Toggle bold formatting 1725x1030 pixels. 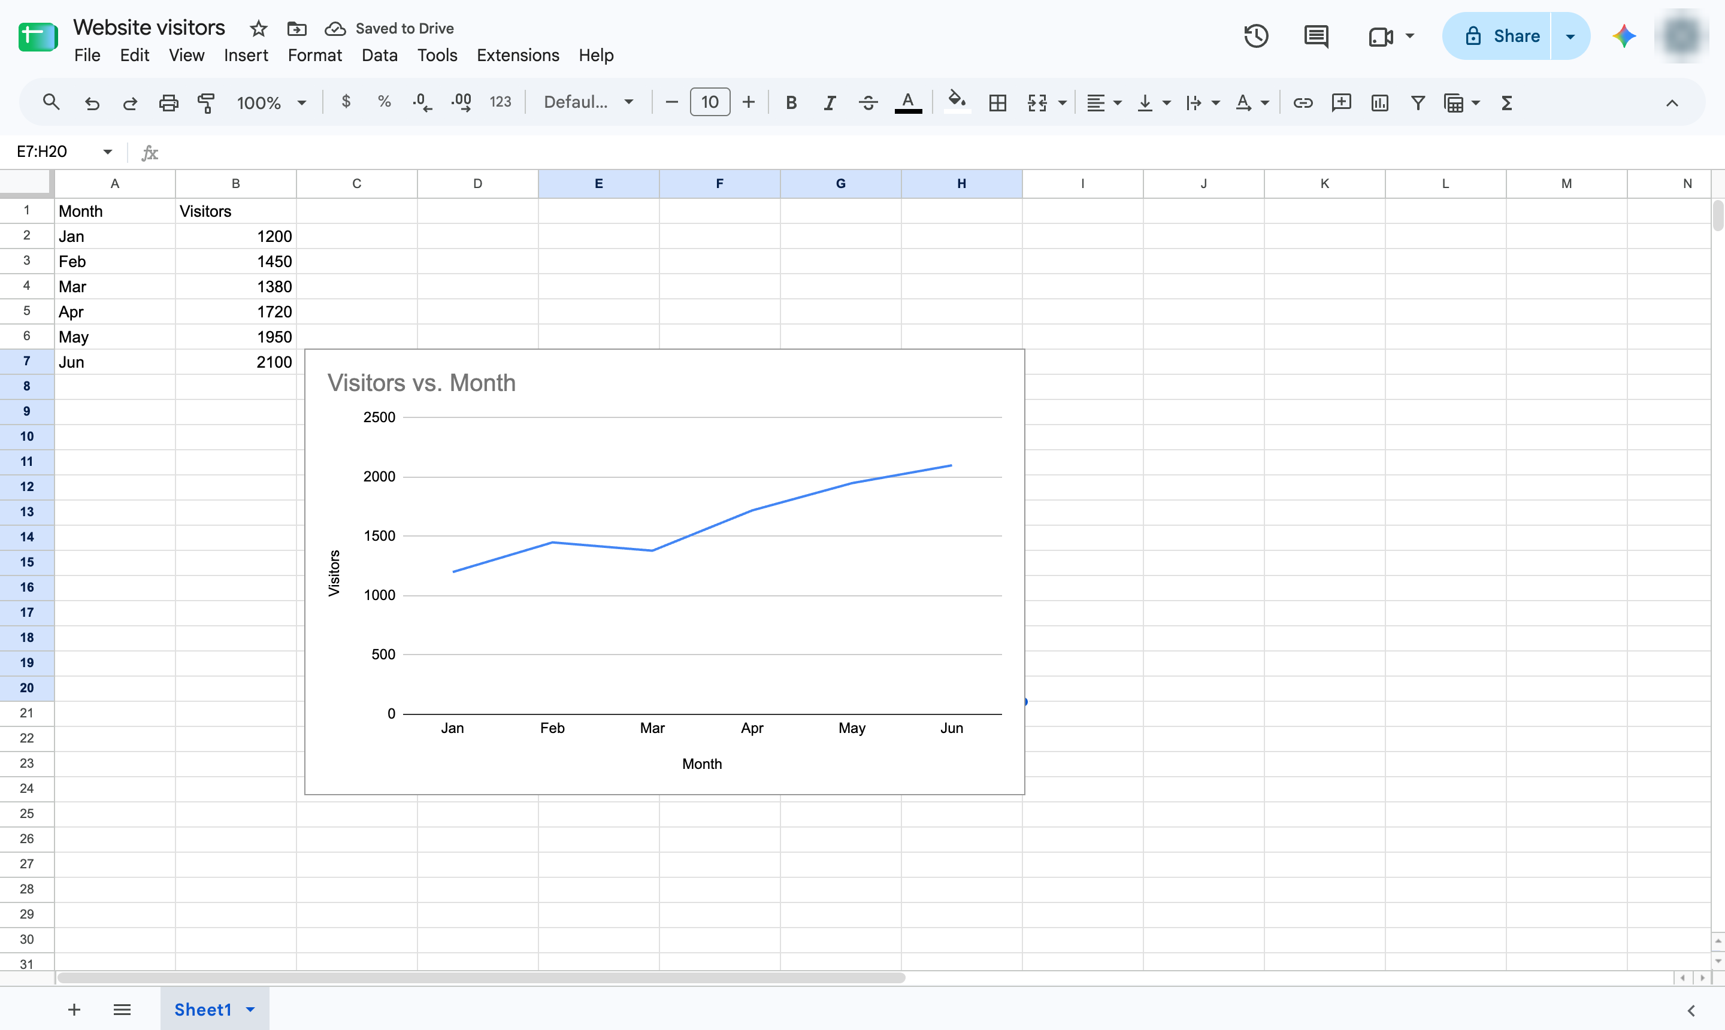[x=791, y=103]
